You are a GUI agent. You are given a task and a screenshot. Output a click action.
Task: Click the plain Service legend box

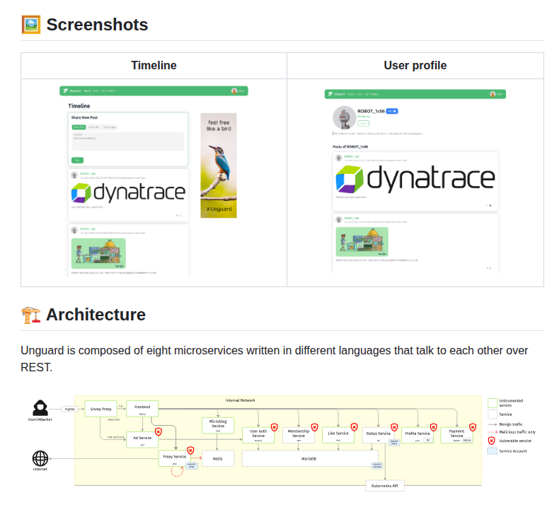[x=493, y=414]
